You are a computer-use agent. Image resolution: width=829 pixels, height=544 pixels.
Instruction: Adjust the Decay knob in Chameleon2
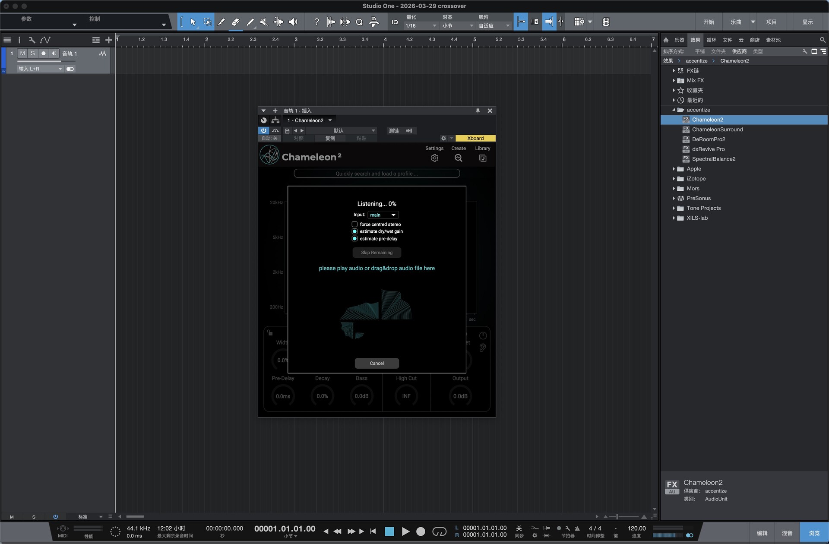click(x=322, y=395)
